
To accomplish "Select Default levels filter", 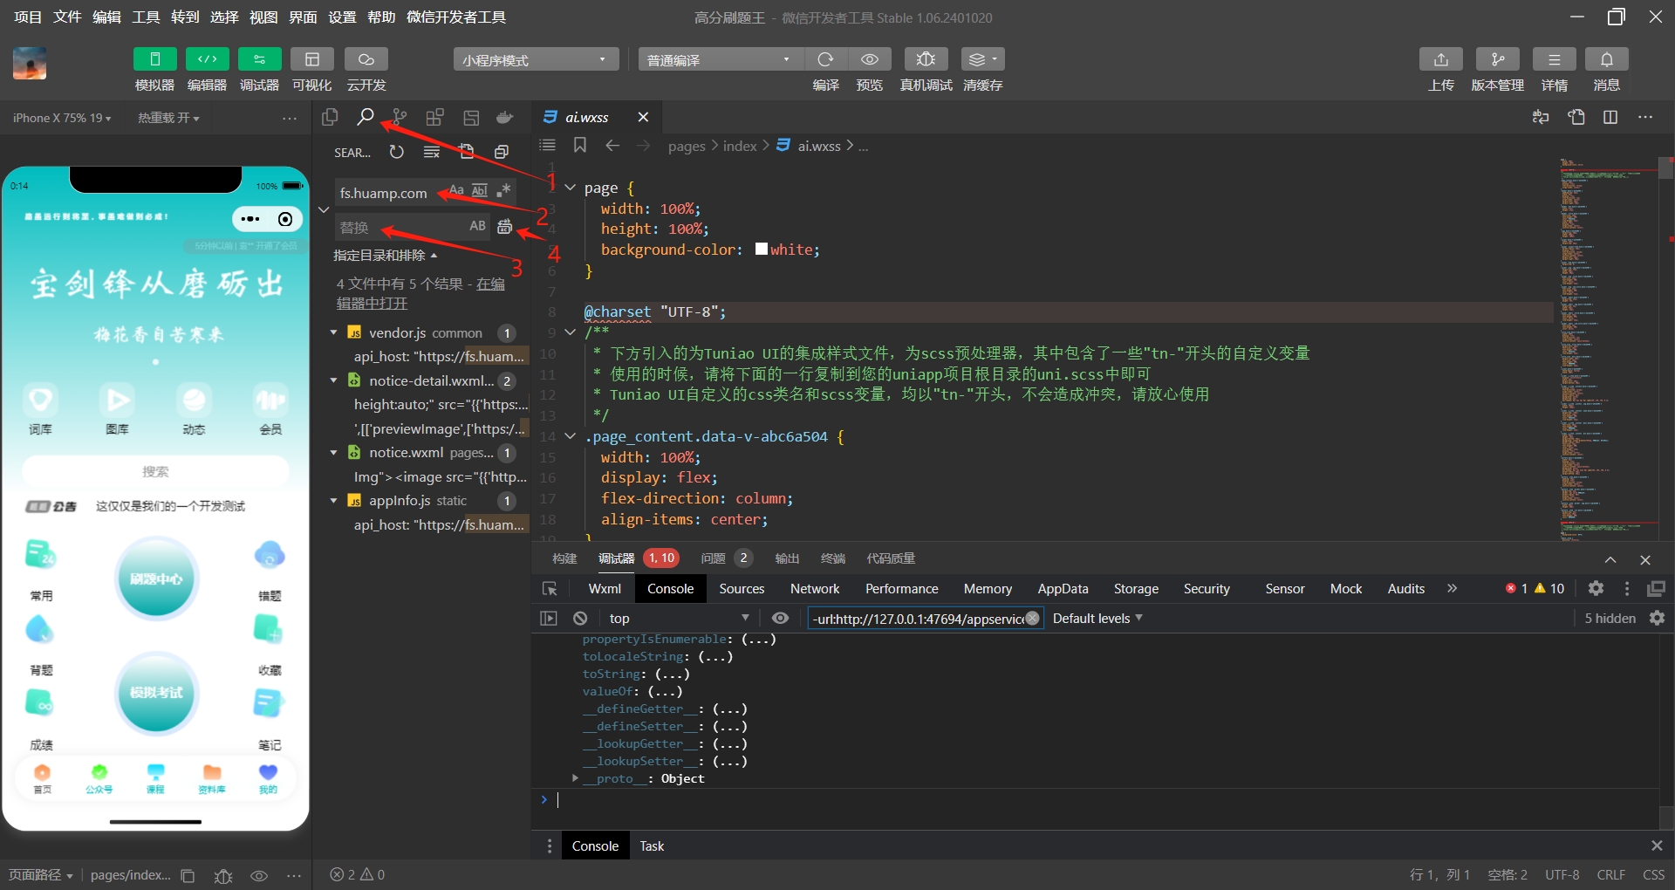I will click(1097, 618).
